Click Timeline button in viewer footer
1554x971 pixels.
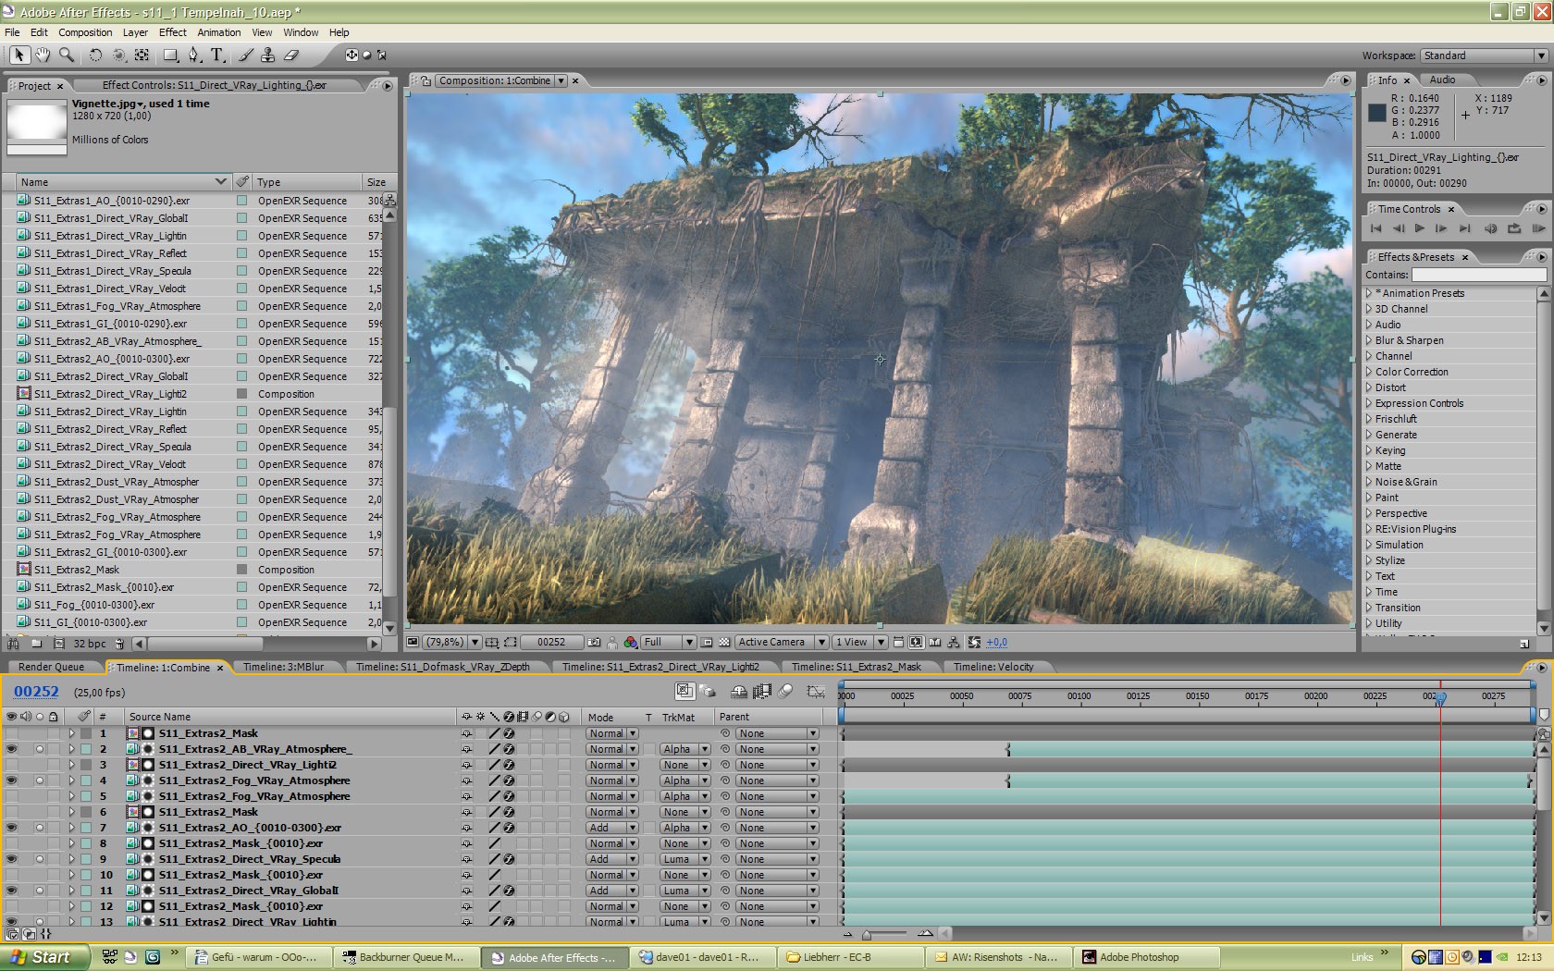(x=934, y=642)
